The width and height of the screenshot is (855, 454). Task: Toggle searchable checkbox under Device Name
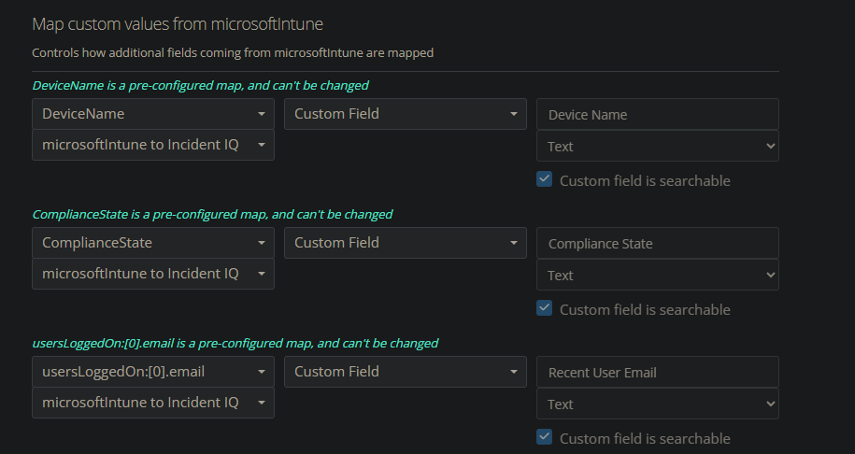click(x=544, y=179)
